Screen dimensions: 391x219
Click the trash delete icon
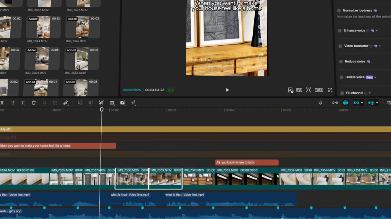[x=34, y=103]
